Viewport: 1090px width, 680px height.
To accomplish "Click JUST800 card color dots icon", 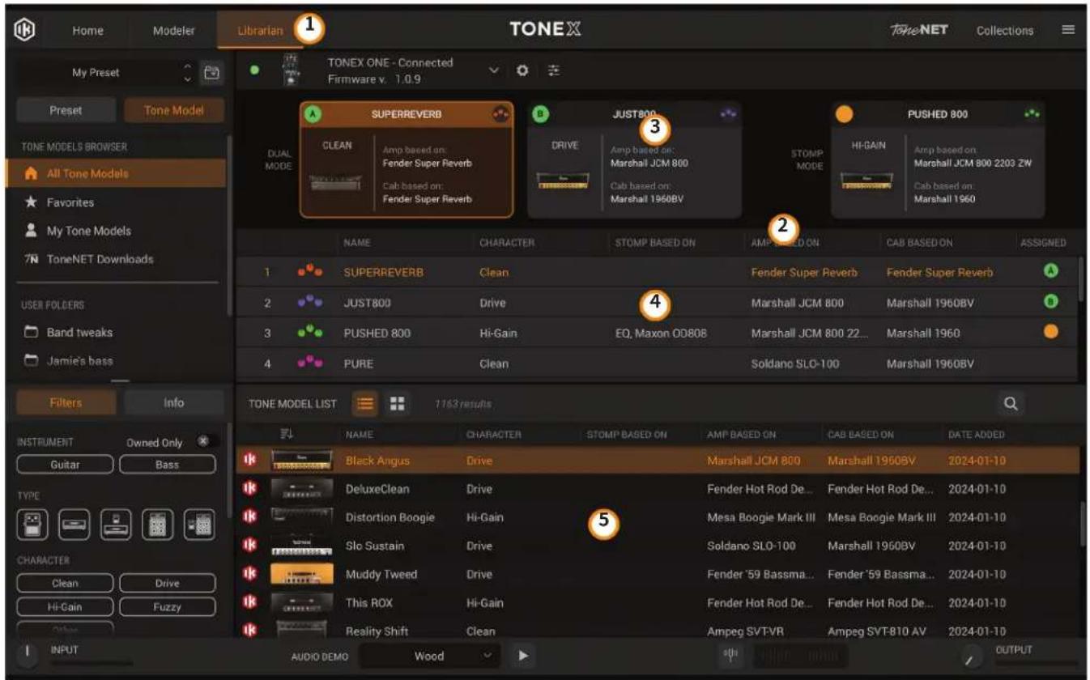I will coord(728,114).
